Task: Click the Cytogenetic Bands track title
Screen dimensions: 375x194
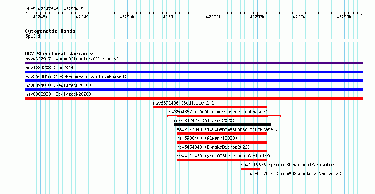Action: click(50, 31)
